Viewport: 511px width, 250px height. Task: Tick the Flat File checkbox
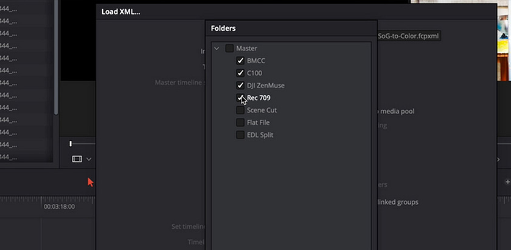(x=240, y=123)
